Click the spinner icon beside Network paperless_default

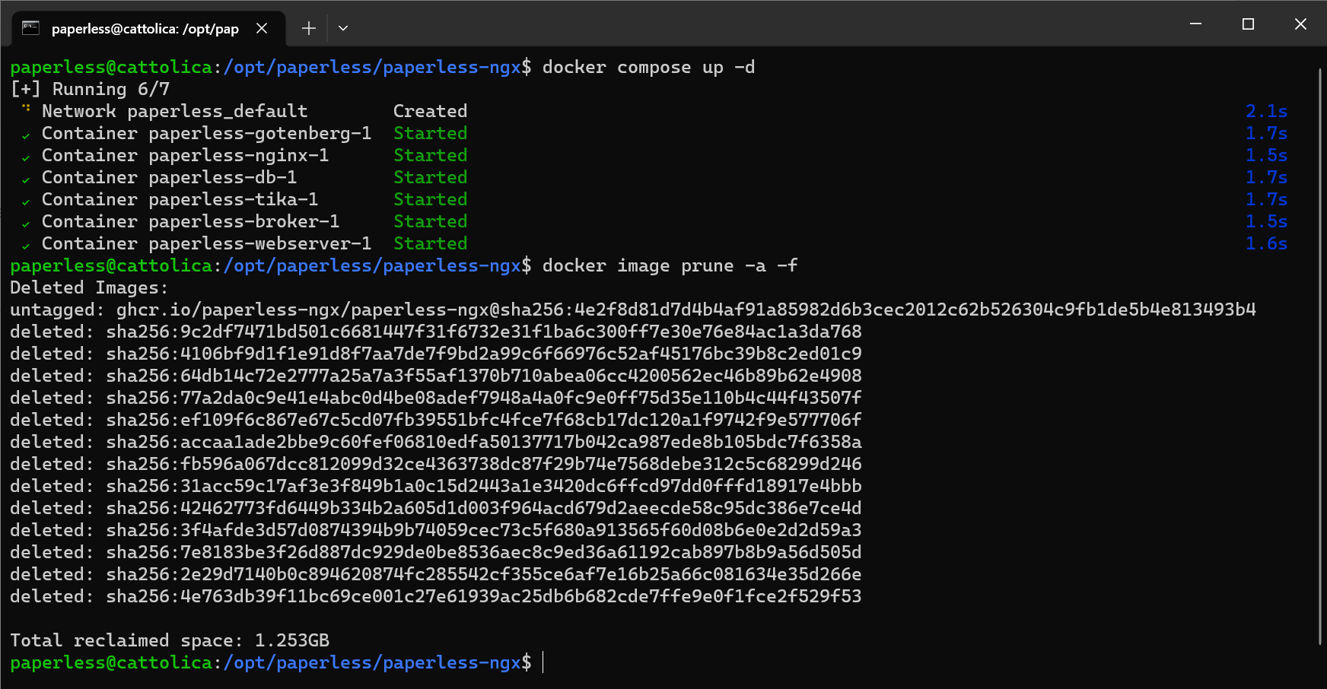pyautogui.click(x=26, y=108)
